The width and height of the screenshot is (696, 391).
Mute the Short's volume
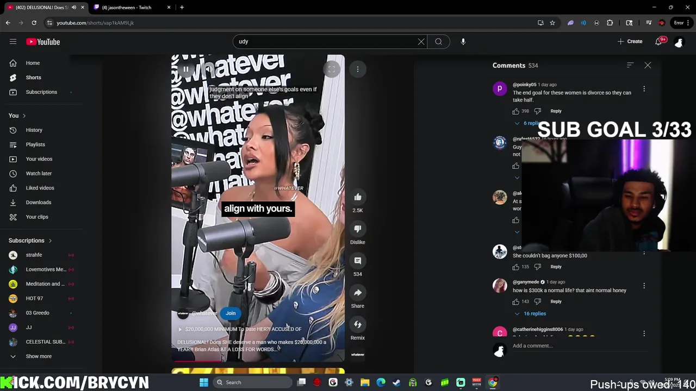(208, 69)
